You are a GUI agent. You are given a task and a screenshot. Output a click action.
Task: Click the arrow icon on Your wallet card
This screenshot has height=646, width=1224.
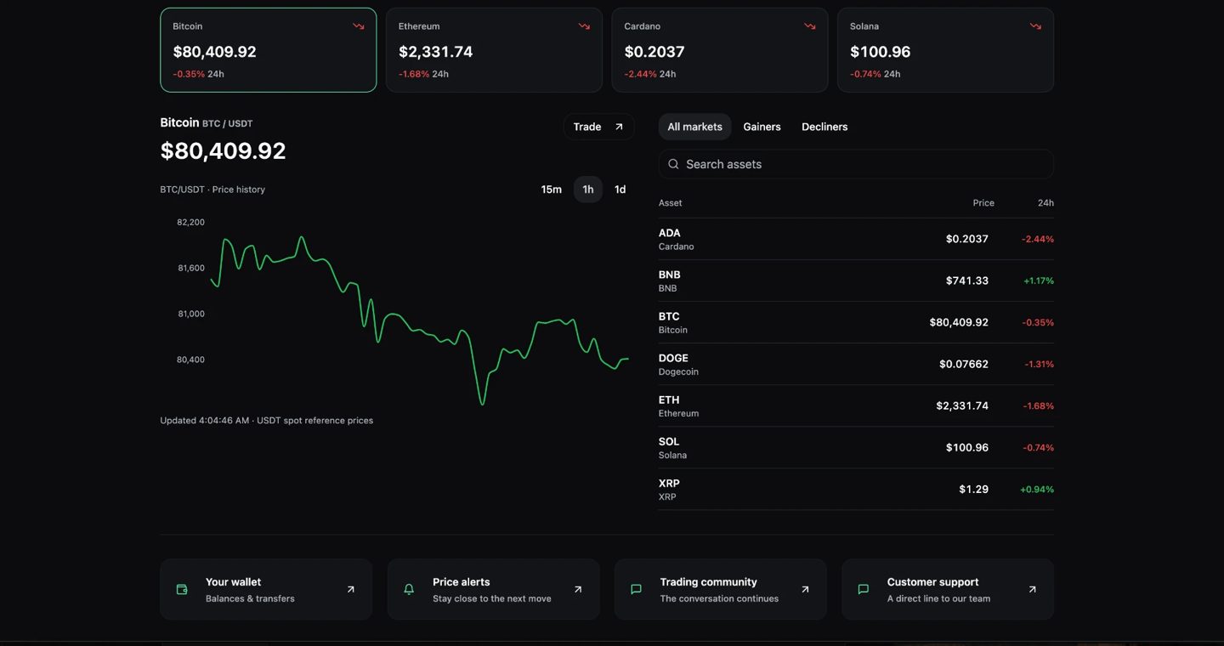[x=350, y=589]
